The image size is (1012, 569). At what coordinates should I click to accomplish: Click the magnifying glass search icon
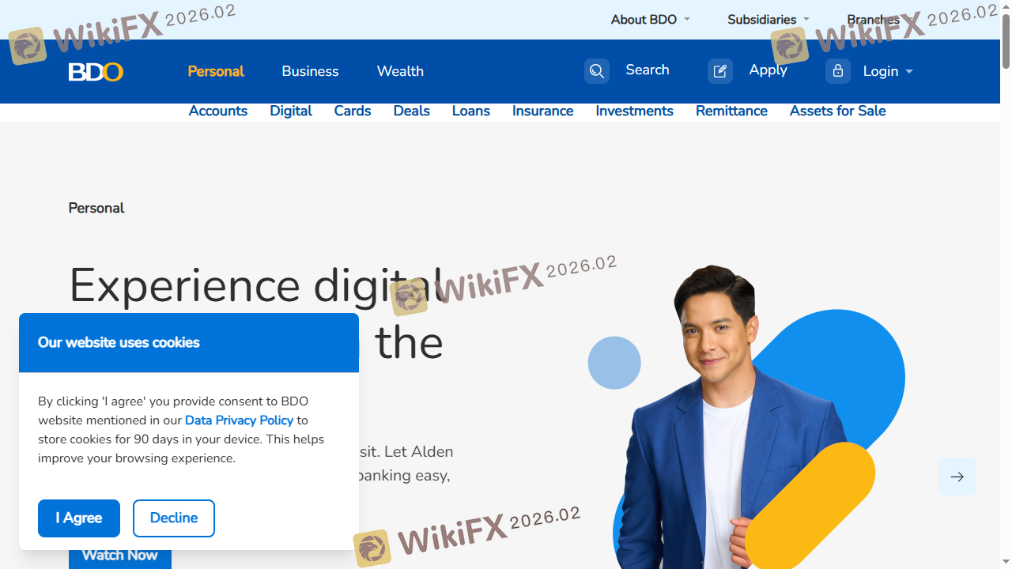(597, 71)
